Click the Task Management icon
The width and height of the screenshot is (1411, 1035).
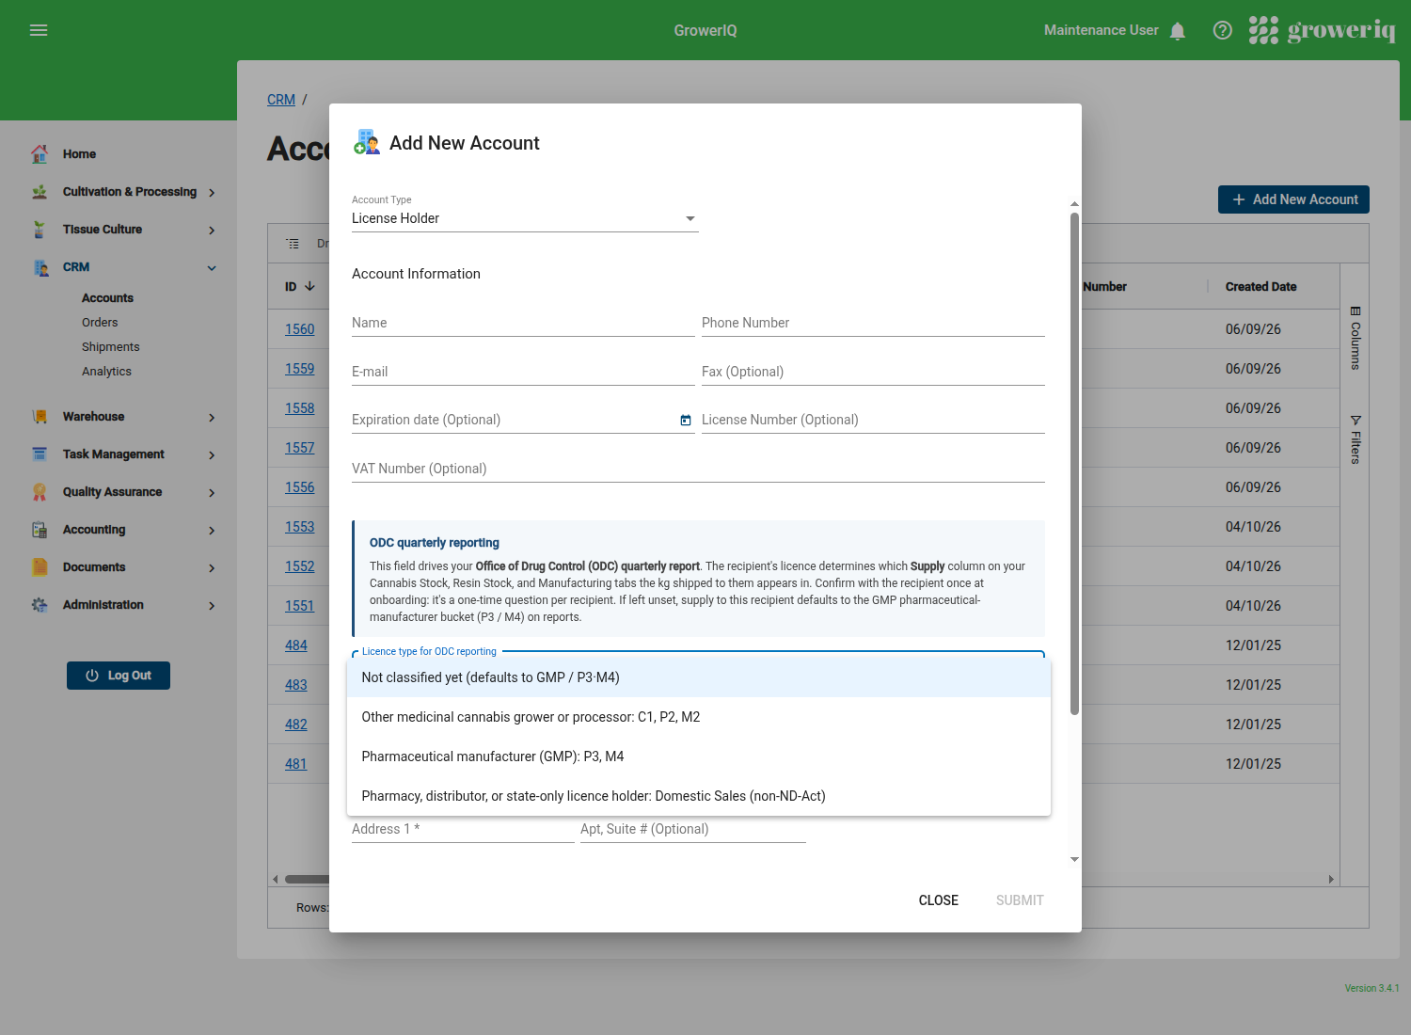(40, 454)
